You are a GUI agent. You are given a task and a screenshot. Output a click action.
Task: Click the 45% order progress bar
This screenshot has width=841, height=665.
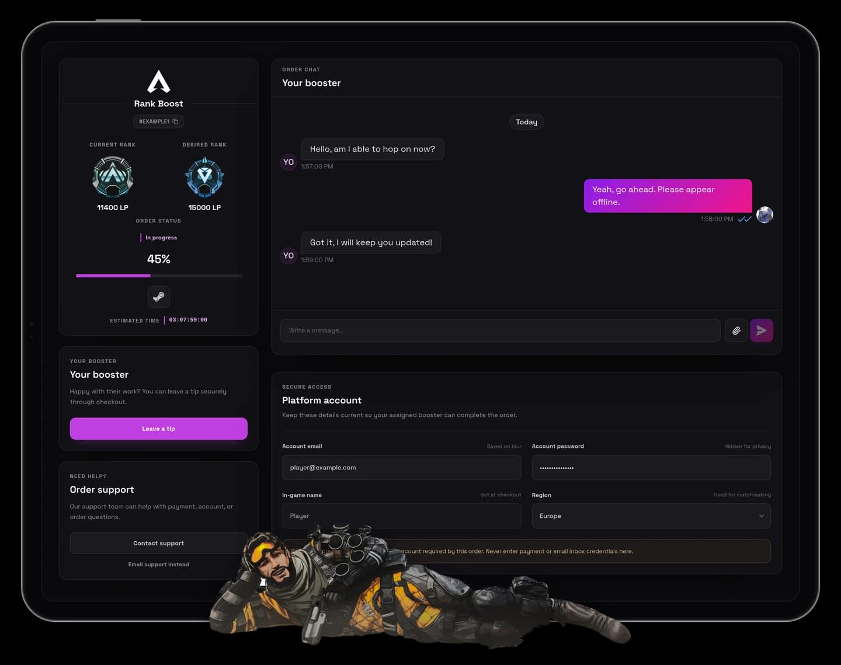click(x=158, y=276)
